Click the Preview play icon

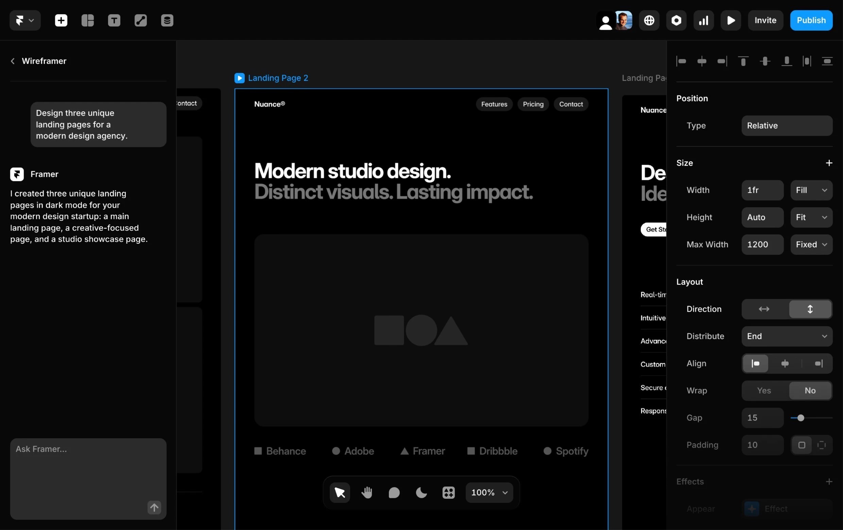click(730, 20)
